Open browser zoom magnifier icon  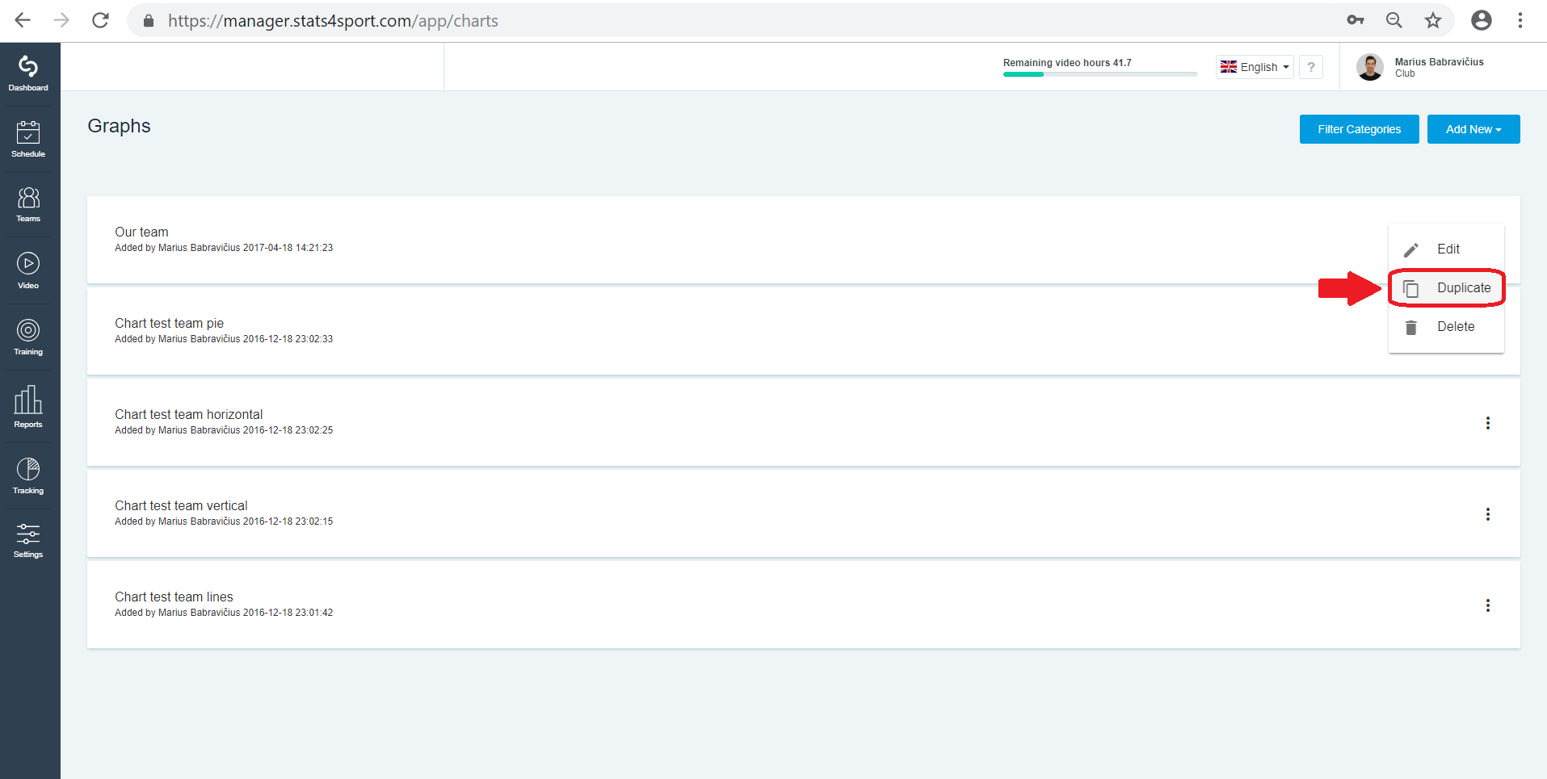(1394, 20)
